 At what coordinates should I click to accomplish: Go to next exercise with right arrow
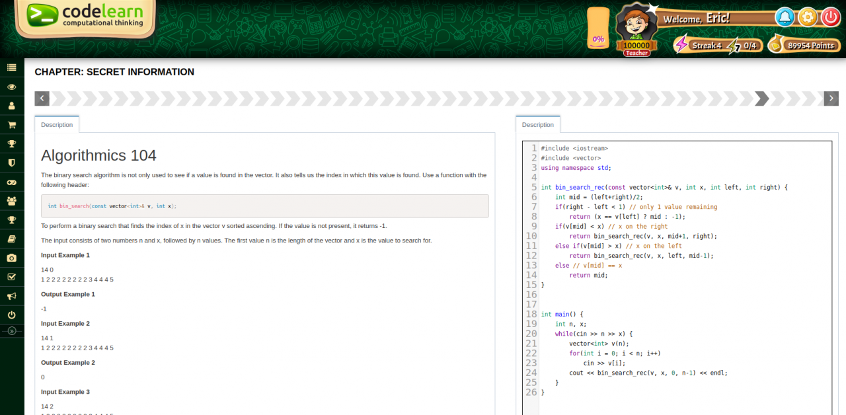coord(831,98)
